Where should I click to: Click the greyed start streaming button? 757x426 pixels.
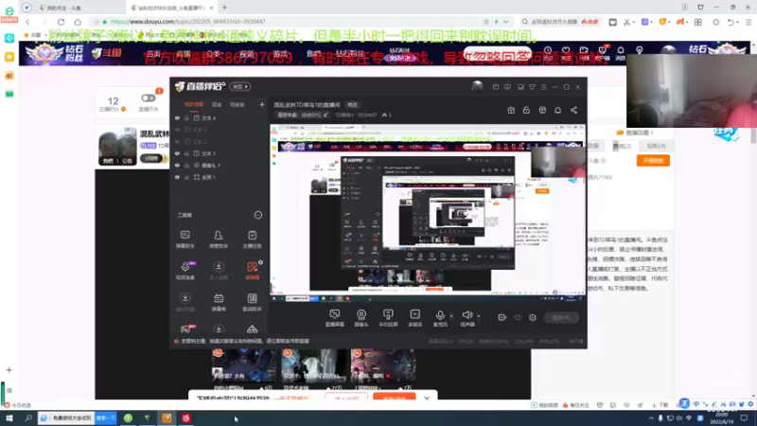[x=561, y=318]
